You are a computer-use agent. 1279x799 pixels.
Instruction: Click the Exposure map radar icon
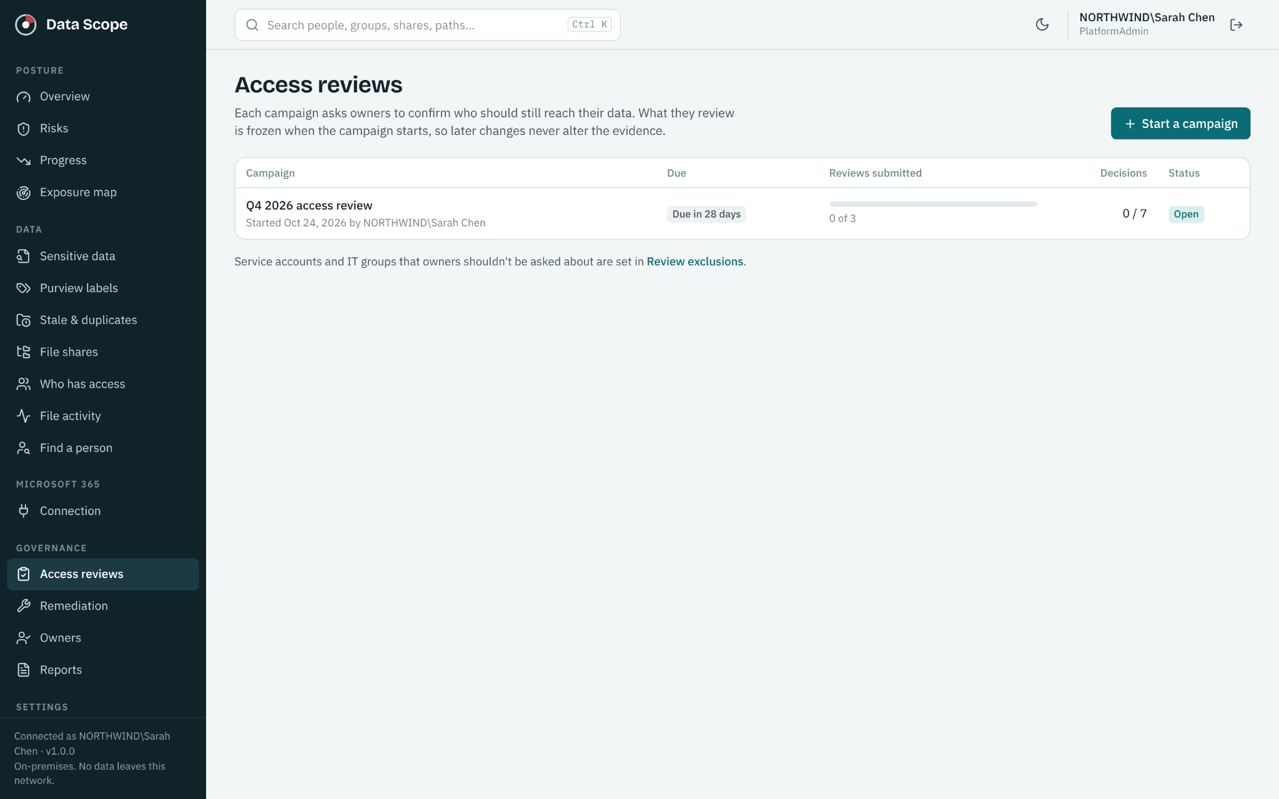tap(24, 192)
